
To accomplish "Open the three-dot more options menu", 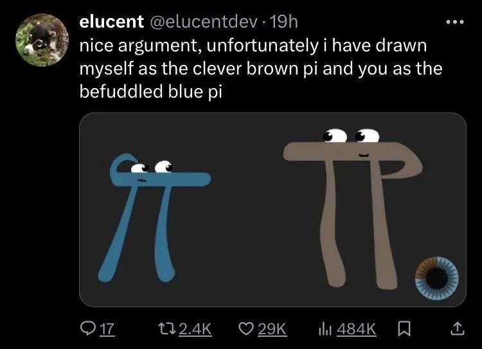I will click(455, 22).
